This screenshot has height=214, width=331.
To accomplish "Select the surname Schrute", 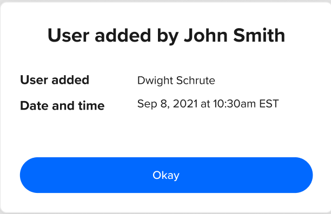I will pyautogui.click(x=195, y=81).
